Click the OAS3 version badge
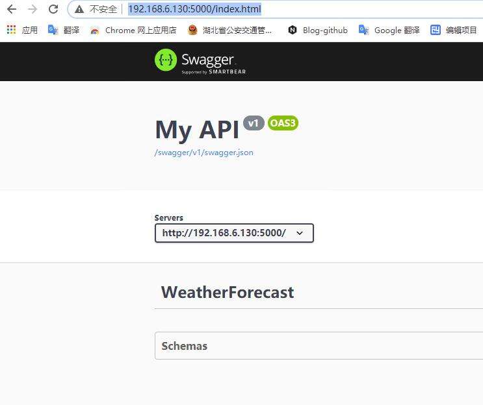 (x=283, y=123)
